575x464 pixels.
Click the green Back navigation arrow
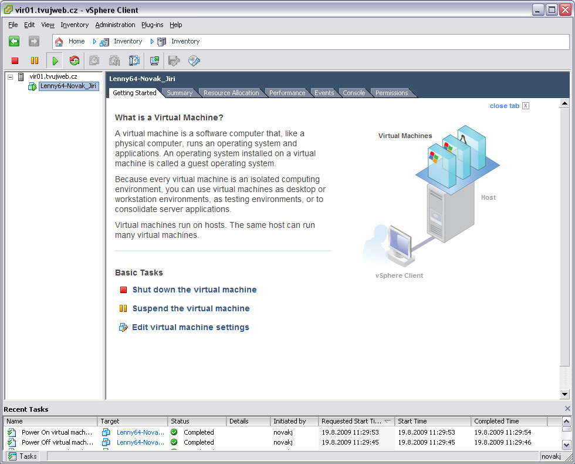tap(14, 41)
